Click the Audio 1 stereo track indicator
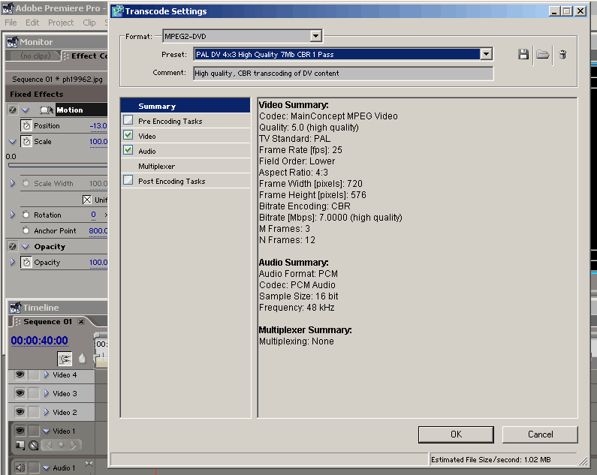Screen dimensions: 597x475 pos(89,464)
